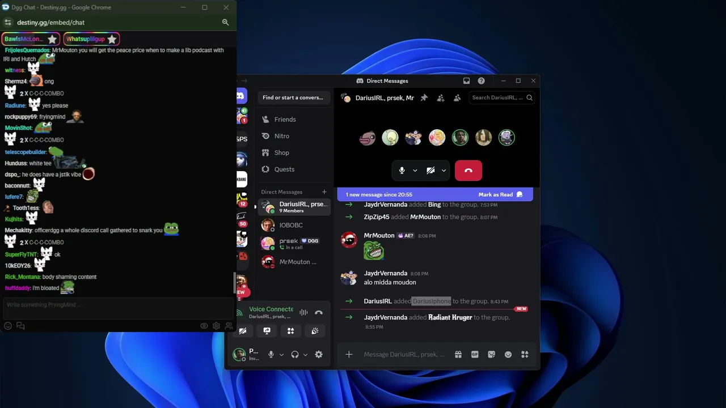Open Discord help question mark icon
726x408 pixels.
481,81
